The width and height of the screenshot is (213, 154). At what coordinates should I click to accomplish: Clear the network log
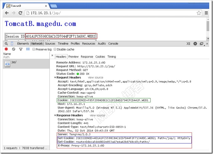click(x=13, y=49)
